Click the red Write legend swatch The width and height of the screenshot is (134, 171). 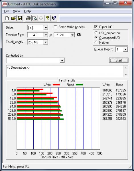[x=56, y=85]
